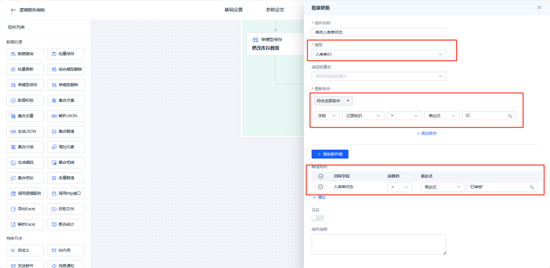550x268 pixels.
Task: Click the 入库单状态 target field cell
Action: [343, 187]
